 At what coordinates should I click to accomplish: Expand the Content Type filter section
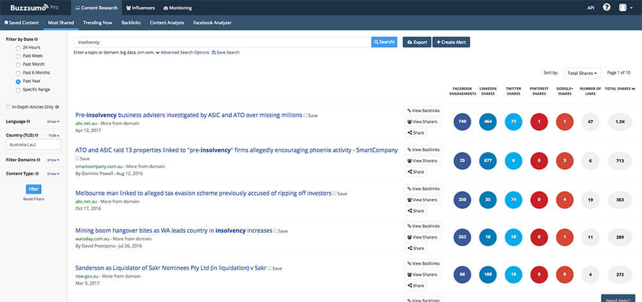click(x=53, y=174)
